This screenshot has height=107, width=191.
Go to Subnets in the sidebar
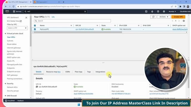pos(10,41)
